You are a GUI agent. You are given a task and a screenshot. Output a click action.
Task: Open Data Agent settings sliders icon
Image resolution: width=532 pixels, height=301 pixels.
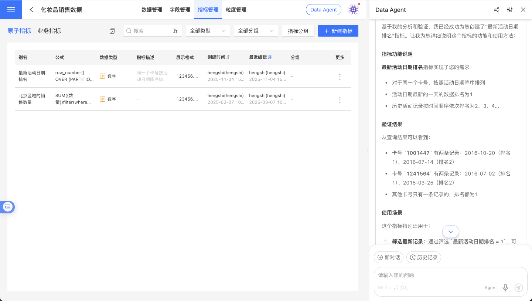pos(510,10)
